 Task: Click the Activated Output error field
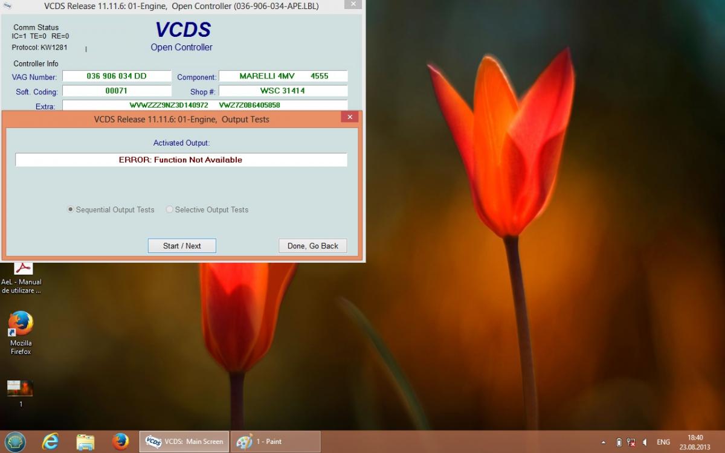click(x=181, y=159)
